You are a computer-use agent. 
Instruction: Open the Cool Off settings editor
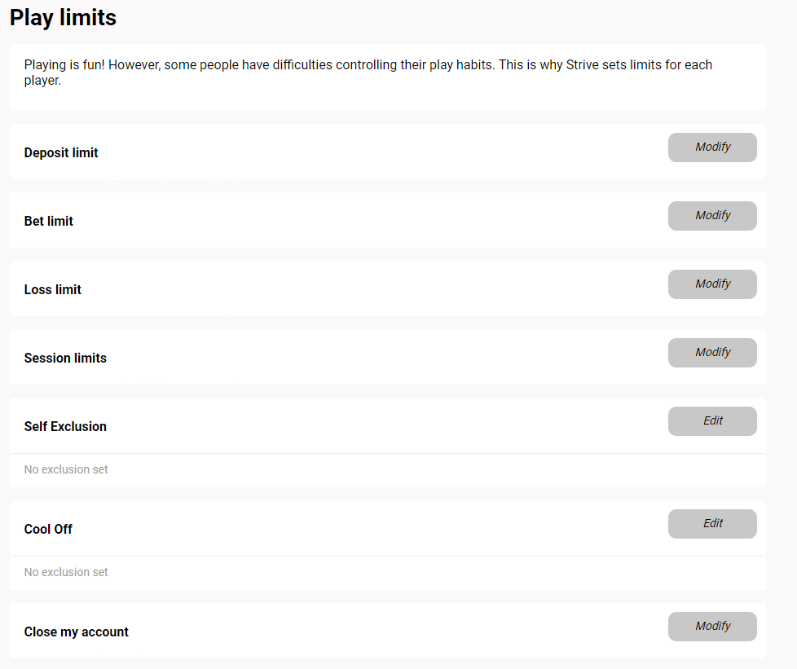(711, 523)
